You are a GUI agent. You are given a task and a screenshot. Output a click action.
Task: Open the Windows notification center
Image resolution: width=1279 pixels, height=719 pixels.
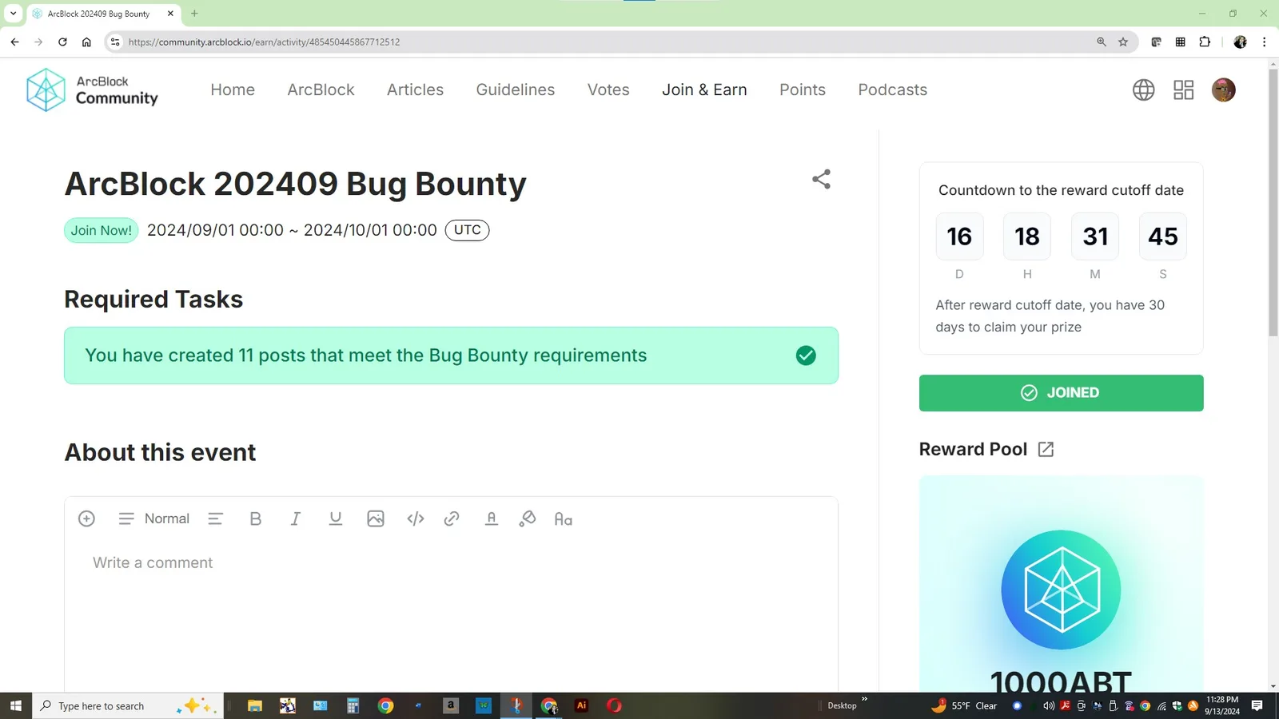point(1257,705)
